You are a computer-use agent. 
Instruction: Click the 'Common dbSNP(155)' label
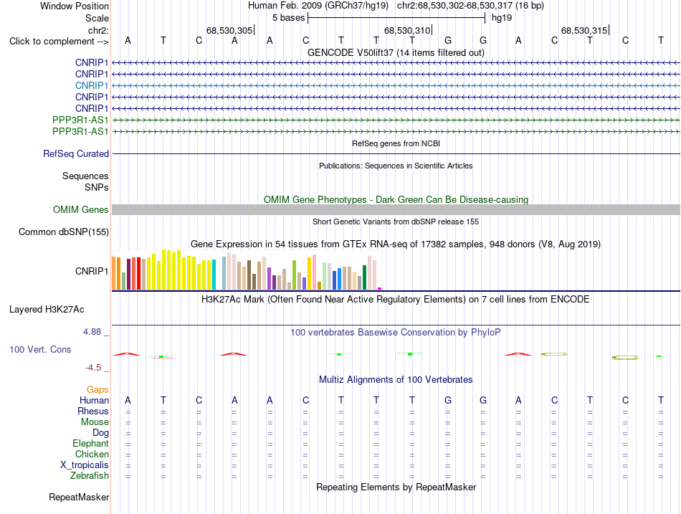pos(64,232)
